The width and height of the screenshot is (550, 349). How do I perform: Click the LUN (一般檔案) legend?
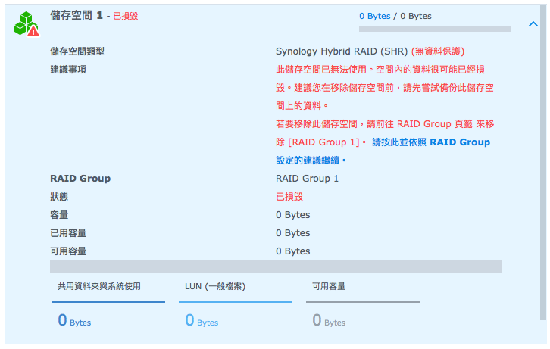215,286
